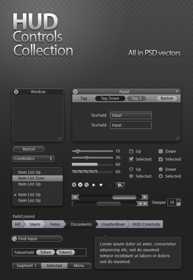Increase the Stepper value with up arrow
Screen dimensions: 193x280
point(179,200)
